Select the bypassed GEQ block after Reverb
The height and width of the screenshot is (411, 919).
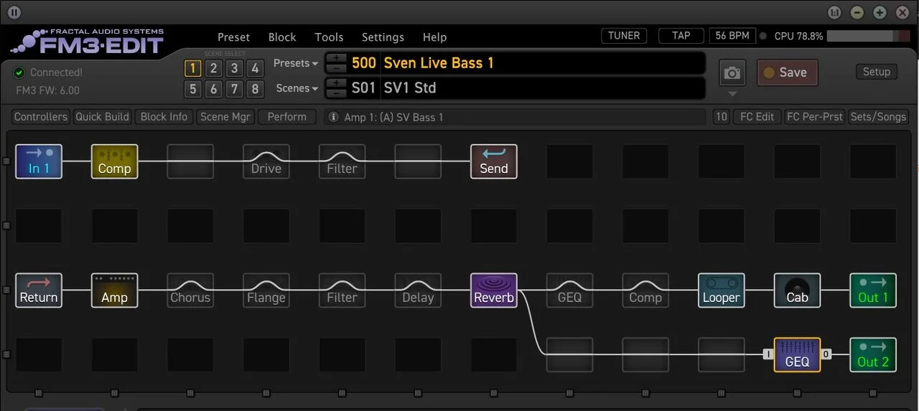(570, 290)
